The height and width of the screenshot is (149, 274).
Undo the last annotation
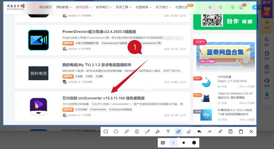click(199, 132)
